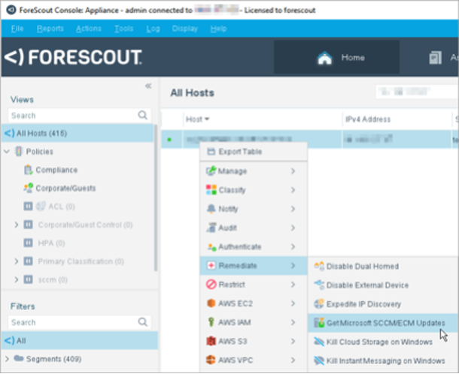Click the Forescout logo
The width and height of the screenshot is (459, 374).
pyautogui.click(x=73, y=57)
